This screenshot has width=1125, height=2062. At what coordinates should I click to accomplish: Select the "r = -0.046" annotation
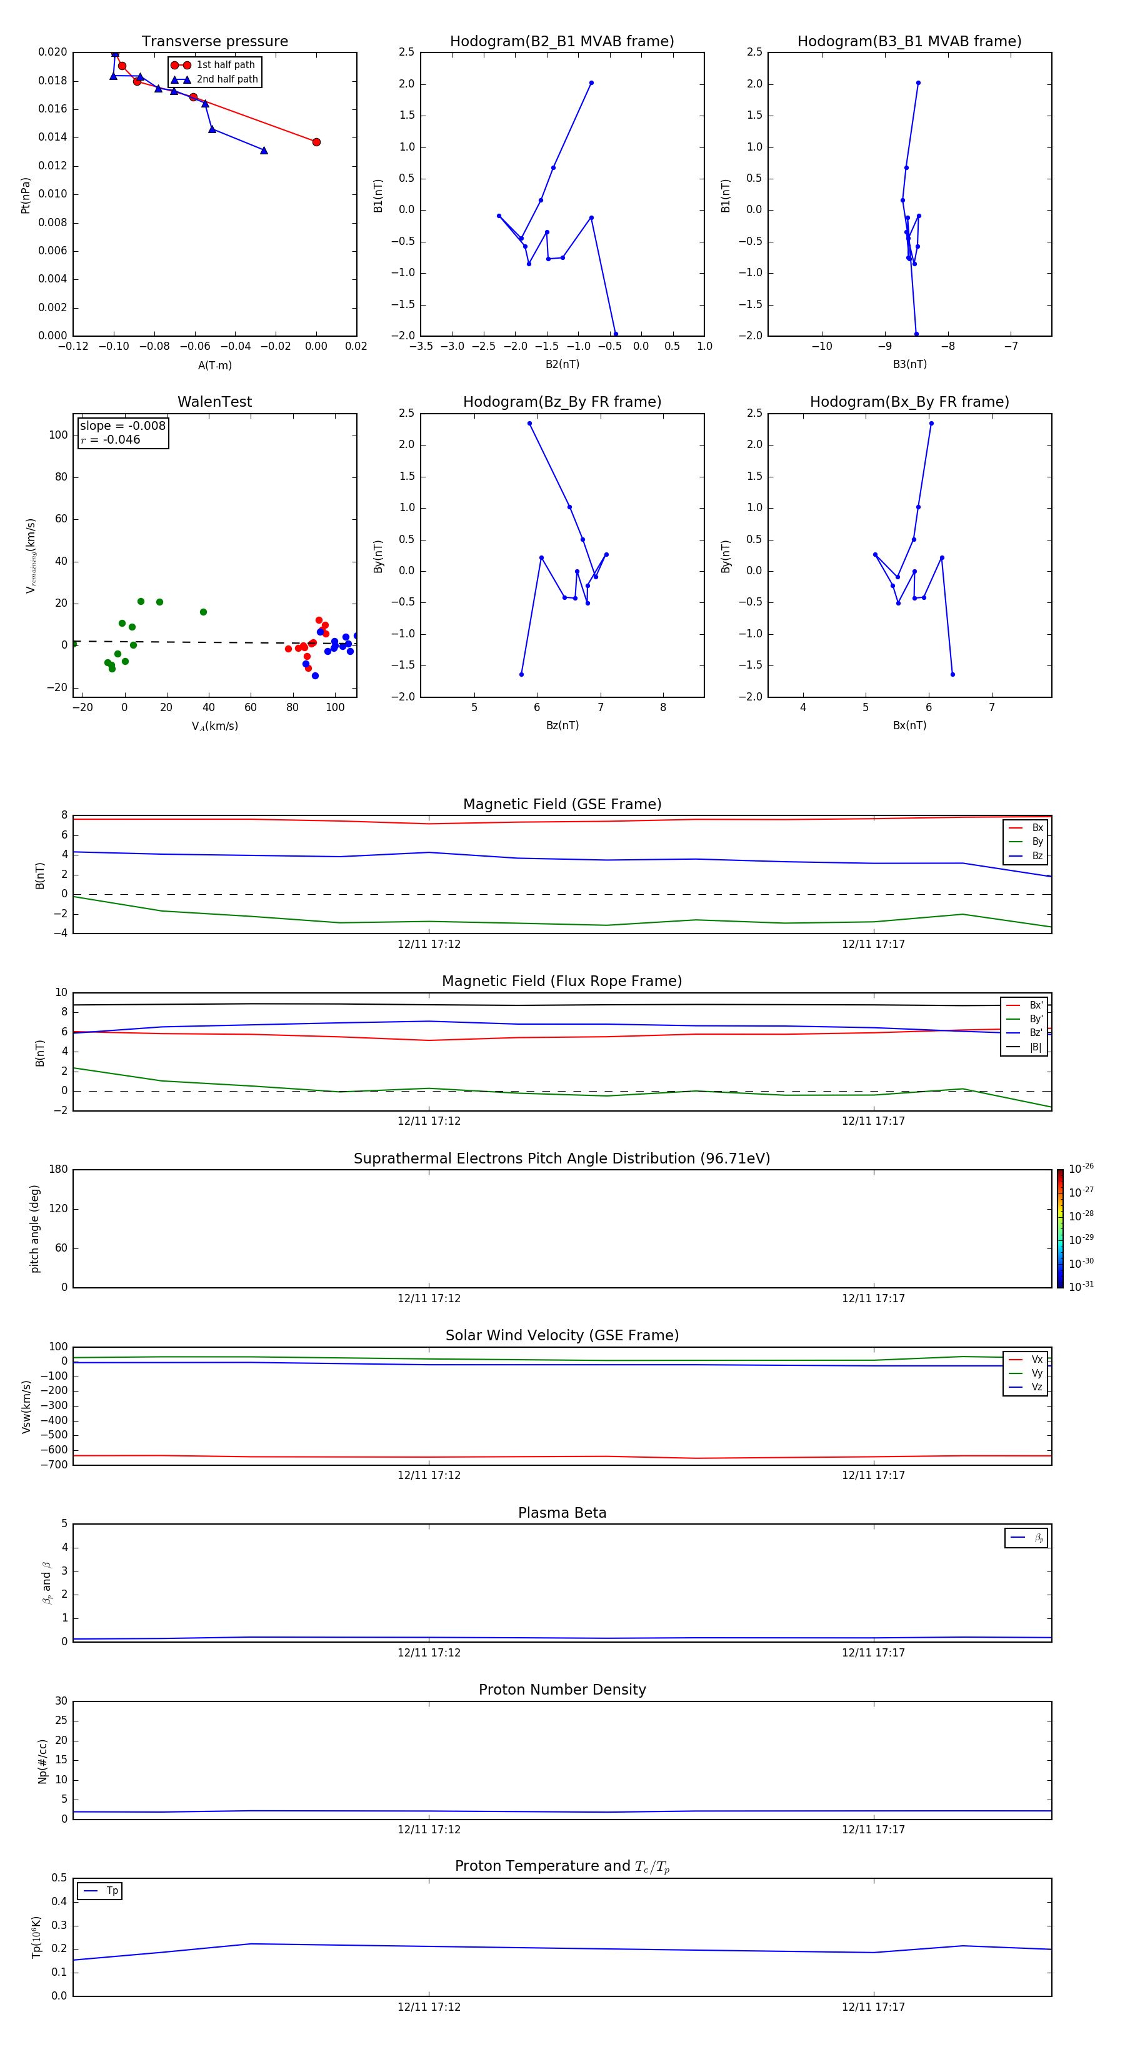(x=111, y=439)
